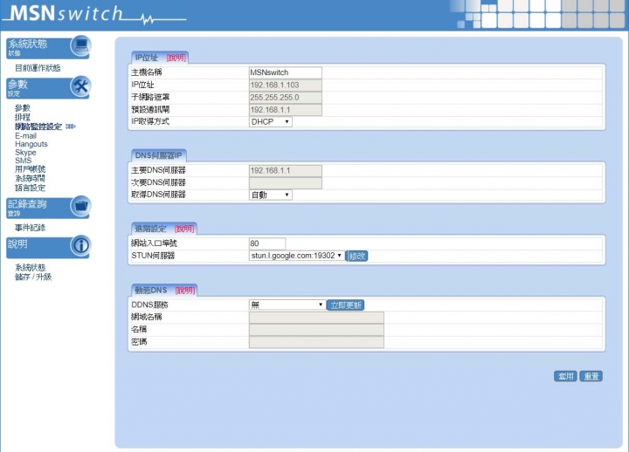The width and height of the screenshot is (629, 452).
Task: Open the IP取得方式 DHCP dropdown
Action: pos(270,122)
